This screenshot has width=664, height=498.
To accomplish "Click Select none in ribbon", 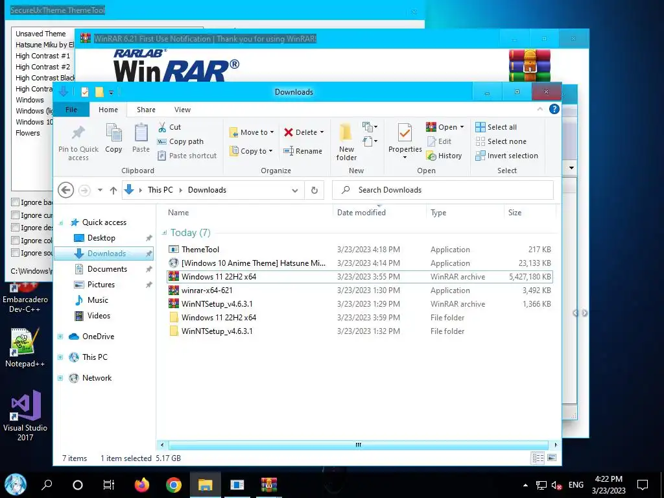I will (501, 141).
